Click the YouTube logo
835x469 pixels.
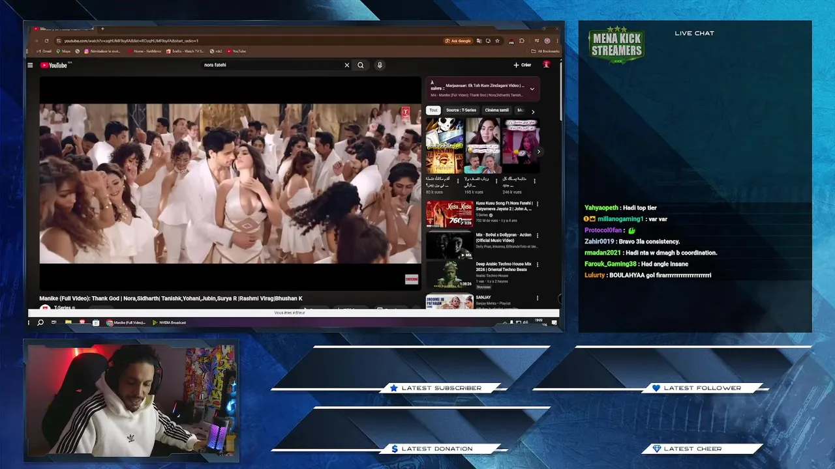point(53,65)
